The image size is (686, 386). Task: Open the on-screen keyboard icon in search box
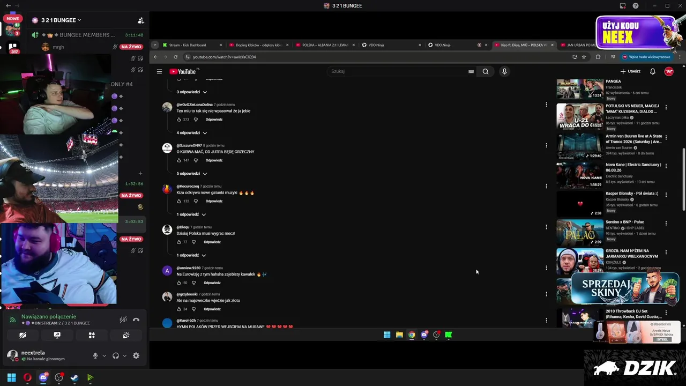[471, 71]
